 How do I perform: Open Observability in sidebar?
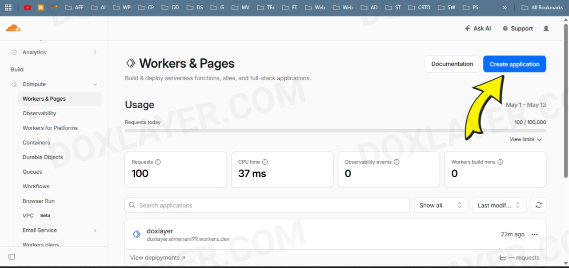click(x=39, y=114)
